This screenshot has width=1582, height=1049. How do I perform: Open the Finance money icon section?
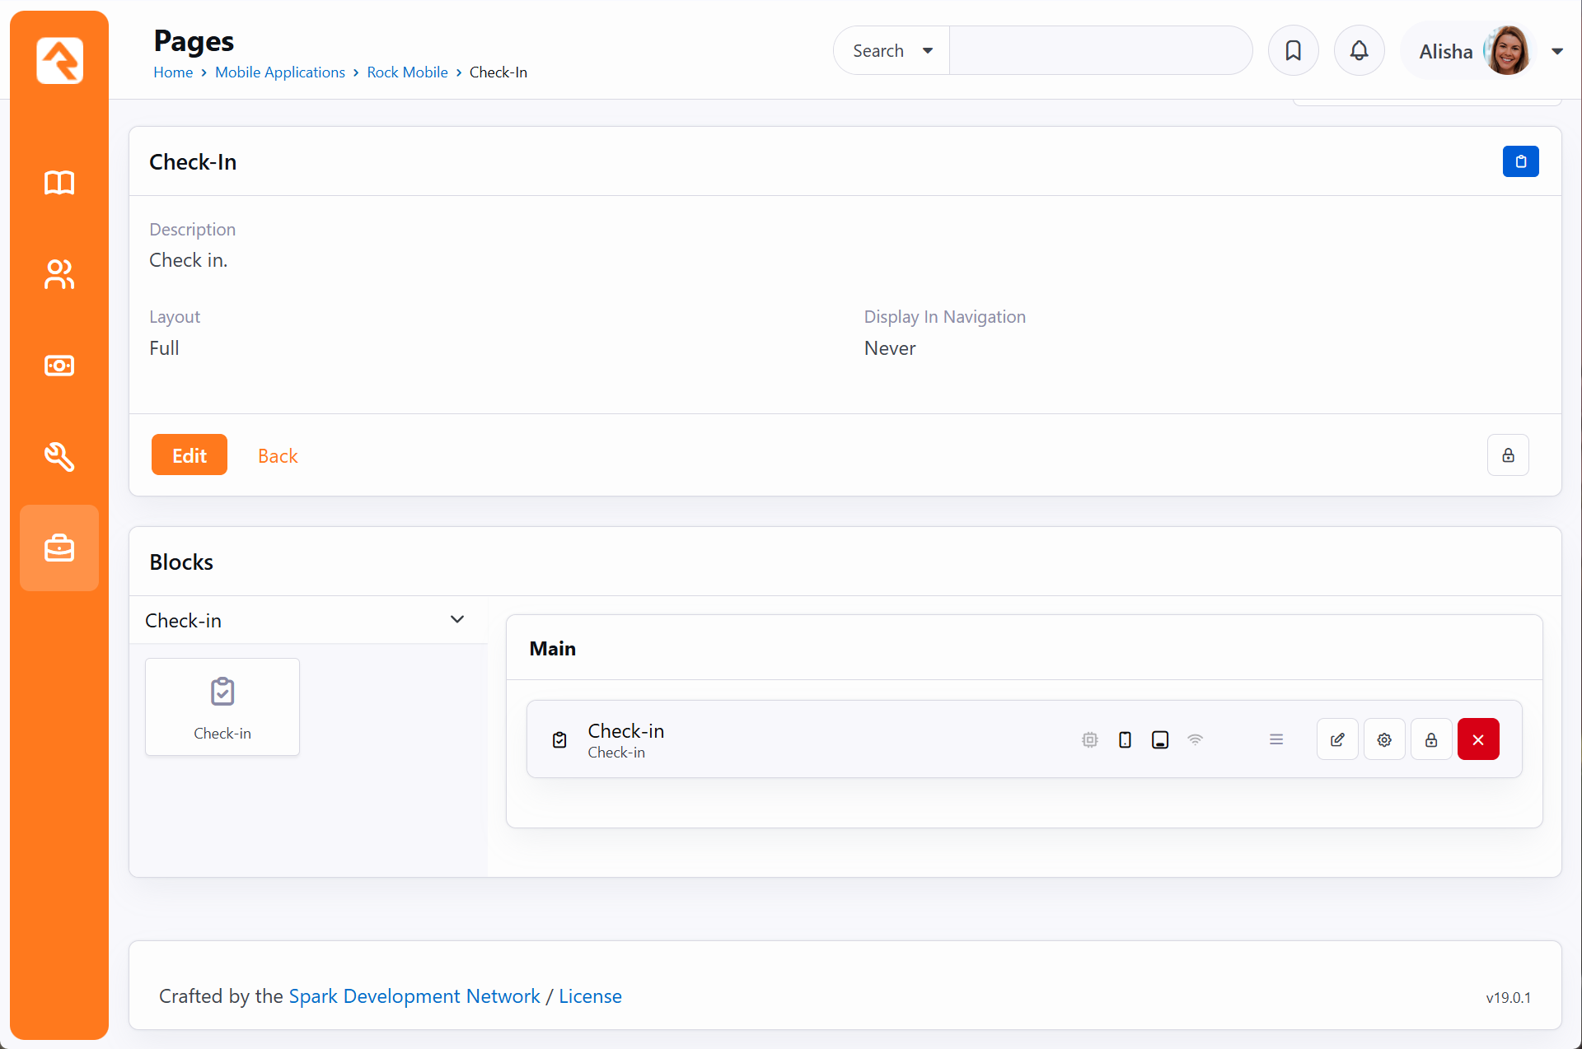[59, 366]
